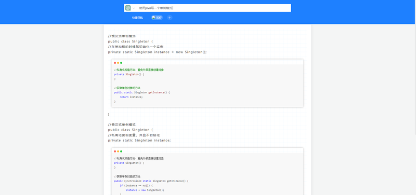Click line 'private static Singleton instance = new Singleton();'
The width and height of the screenshot is (416, 195).
coord(158,52)
